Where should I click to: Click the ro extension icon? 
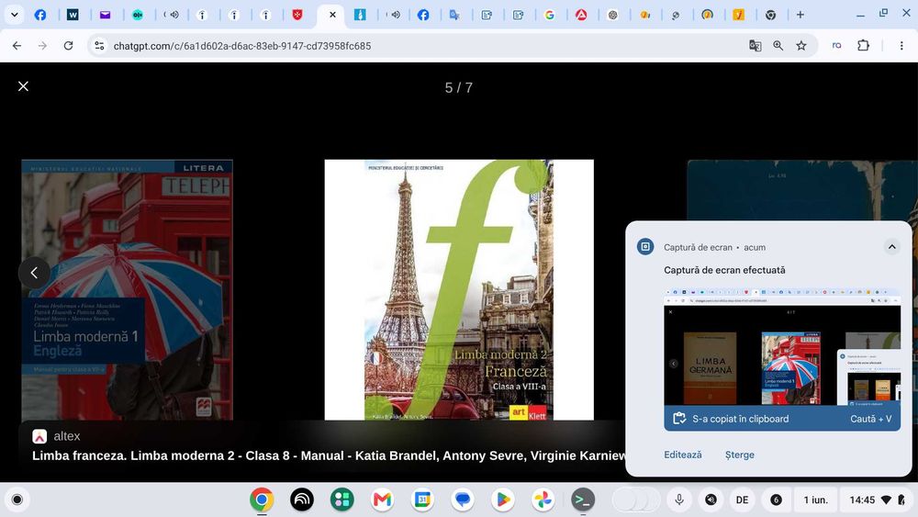coord(836,46)
